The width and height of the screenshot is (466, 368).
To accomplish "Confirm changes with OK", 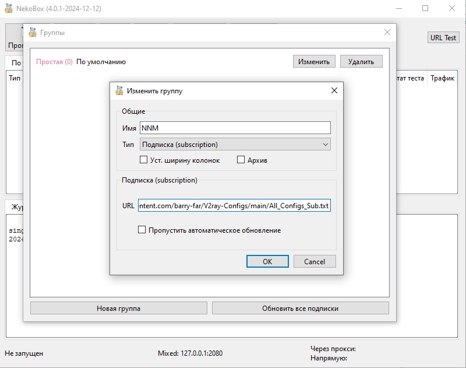I will point(267,261).
